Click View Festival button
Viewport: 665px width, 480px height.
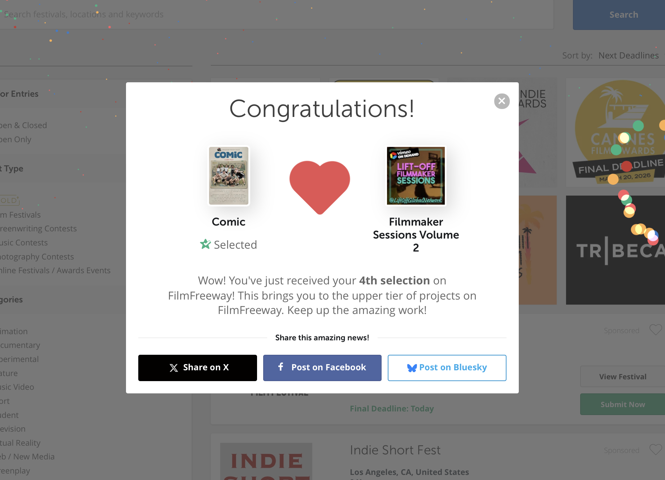(622, 377)
